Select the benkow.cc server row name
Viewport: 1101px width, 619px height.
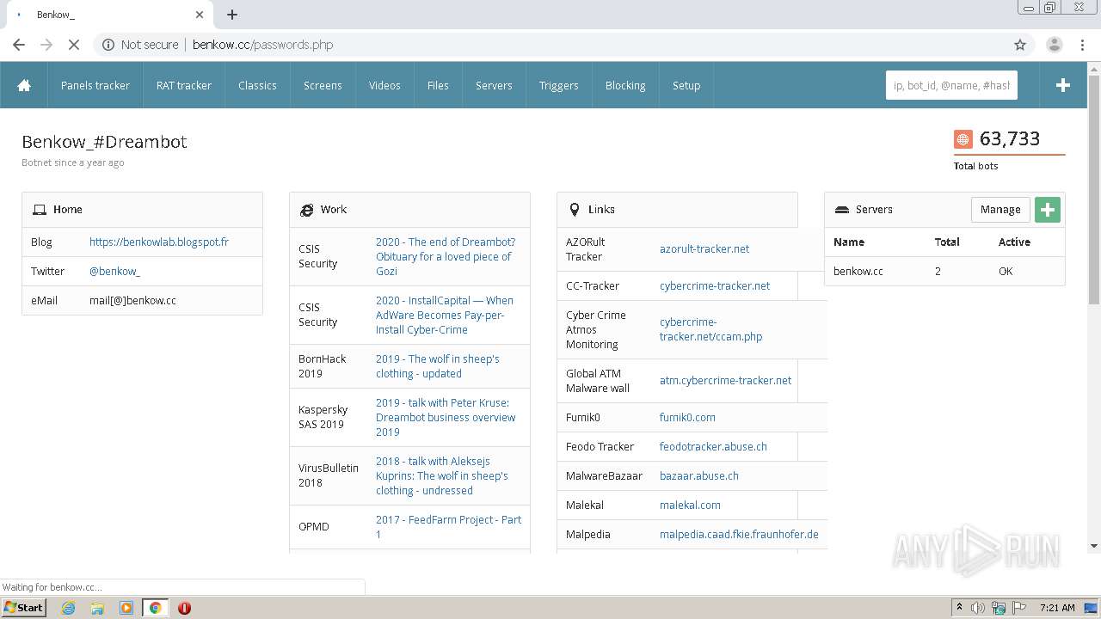click(858, 271)
